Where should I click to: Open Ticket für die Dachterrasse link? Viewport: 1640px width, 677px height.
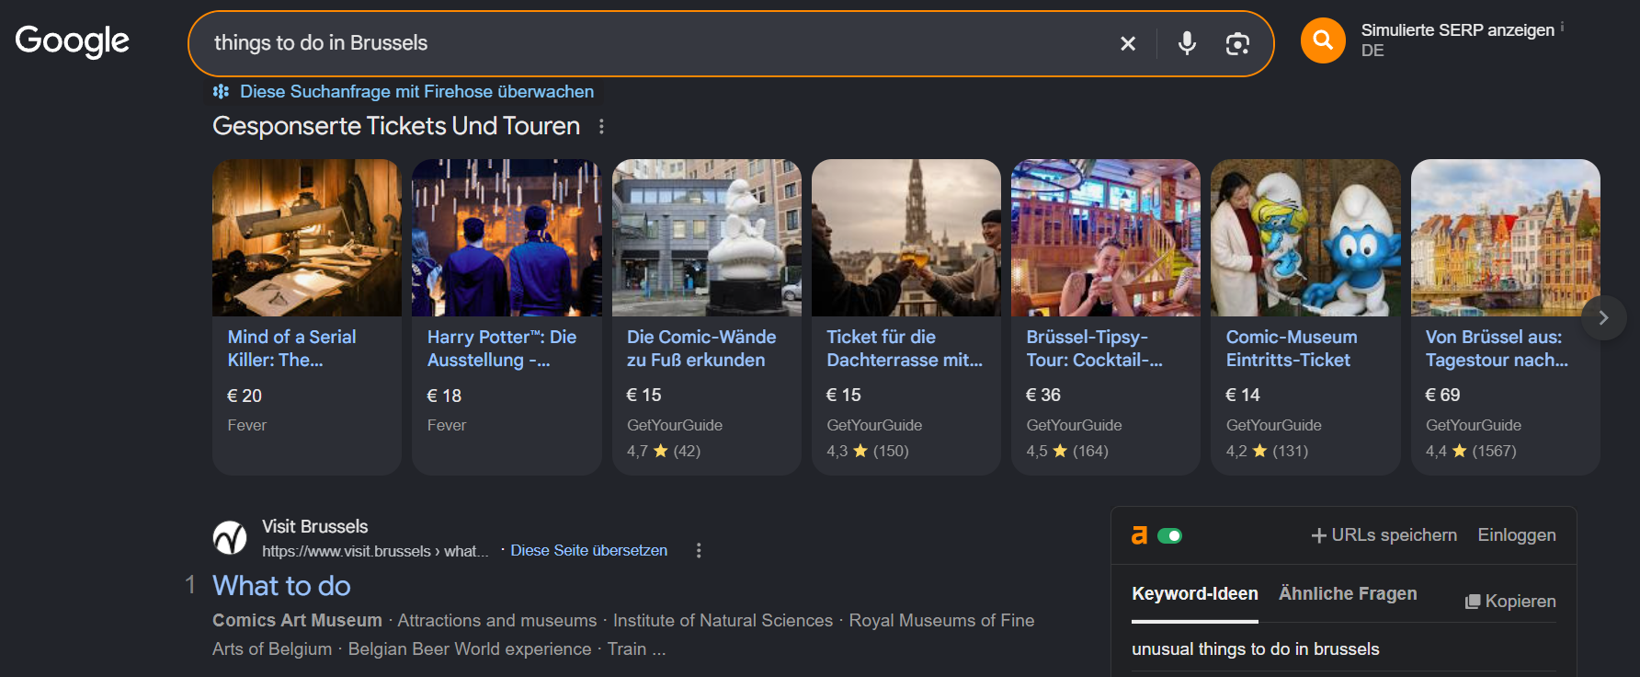click(x=905, y=349)
